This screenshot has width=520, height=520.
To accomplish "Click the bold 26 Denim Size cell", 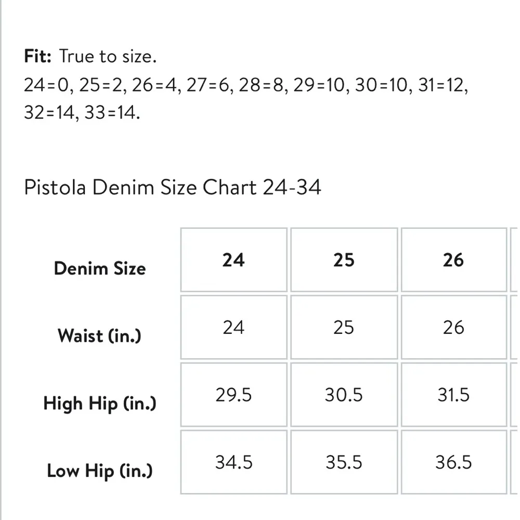I will pos(453,260).
